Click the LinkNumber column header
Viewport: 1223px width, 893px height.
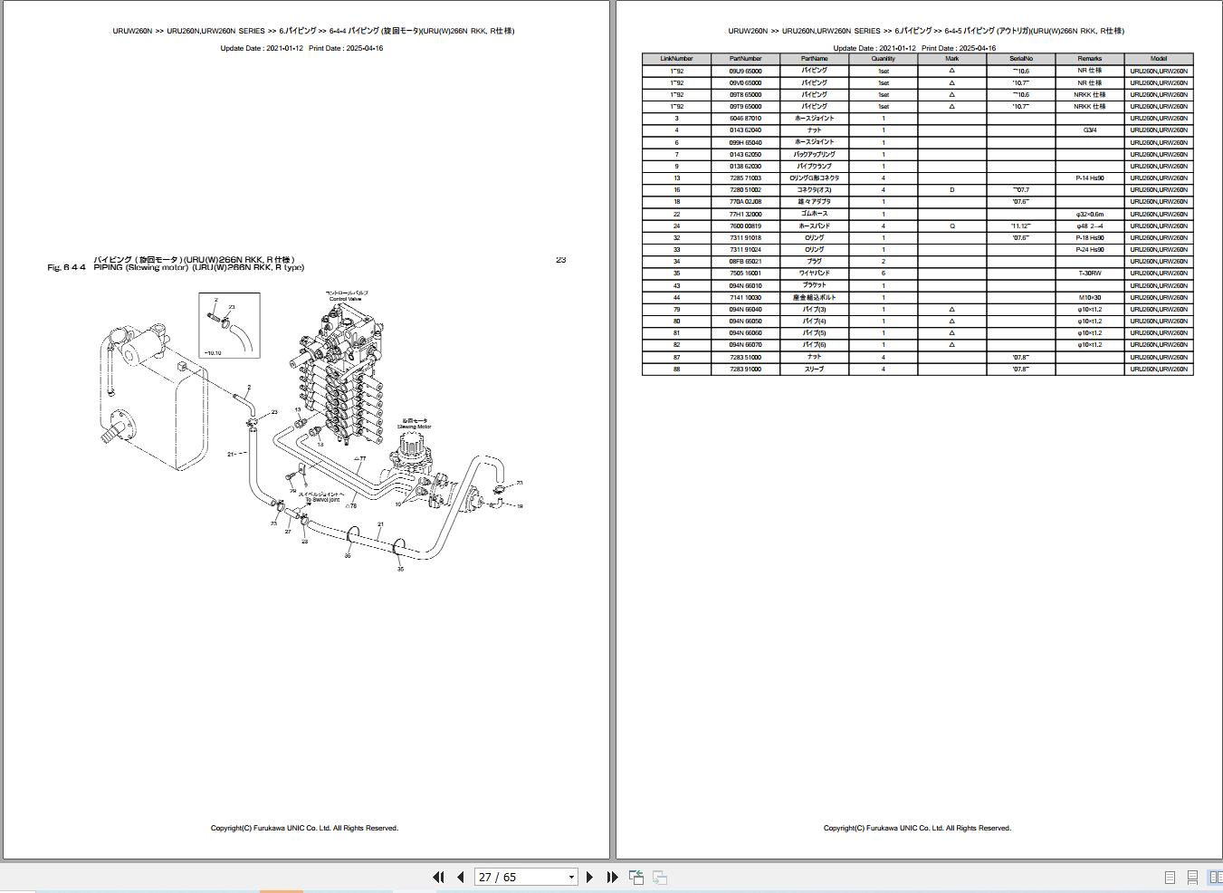click(676, 59)
